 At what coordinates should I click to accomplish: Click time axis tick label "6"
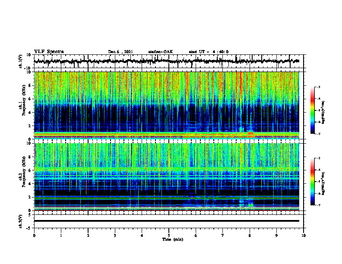(x=196, y=236)
